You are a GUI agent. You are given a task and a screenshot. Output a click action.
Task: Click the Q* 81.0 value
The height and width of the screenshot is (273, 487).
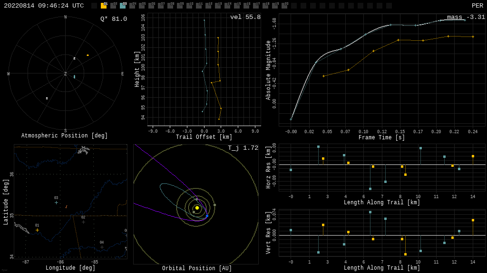114,19
